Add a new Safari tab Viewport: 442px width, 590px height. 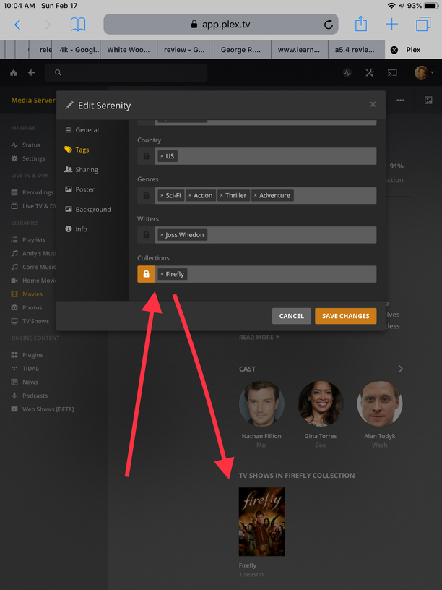tap(391, 25)
